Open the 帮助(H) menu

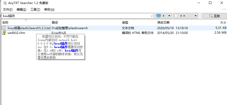click(x=49, y=10)
